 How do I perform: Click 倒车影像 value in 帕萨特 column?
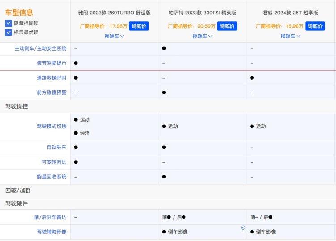pos(178,232)
